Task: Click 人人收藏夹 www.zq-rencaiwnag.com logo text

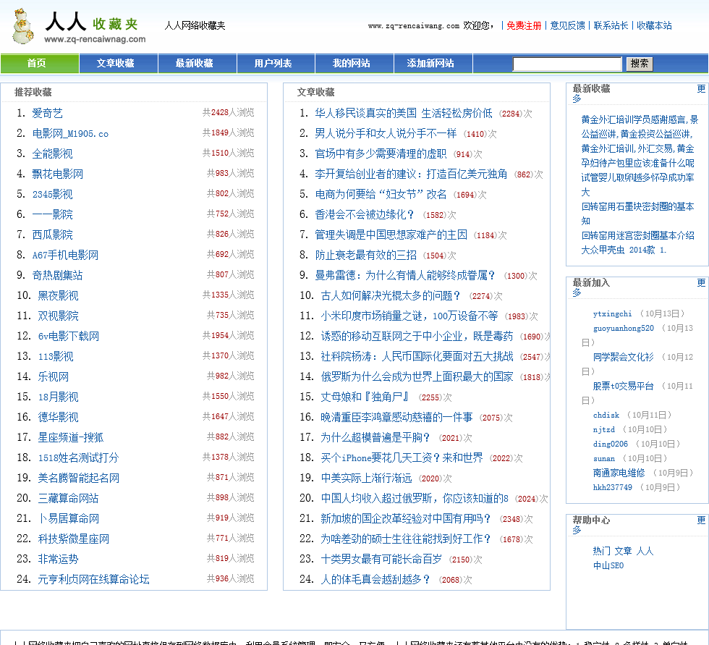Action: (95, 28)
